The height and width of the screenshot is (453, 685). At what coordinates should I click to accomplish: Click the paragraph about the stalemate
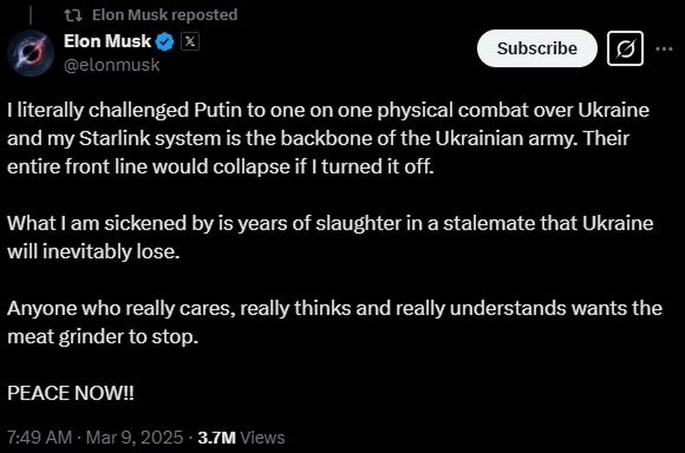click(330, 237)
